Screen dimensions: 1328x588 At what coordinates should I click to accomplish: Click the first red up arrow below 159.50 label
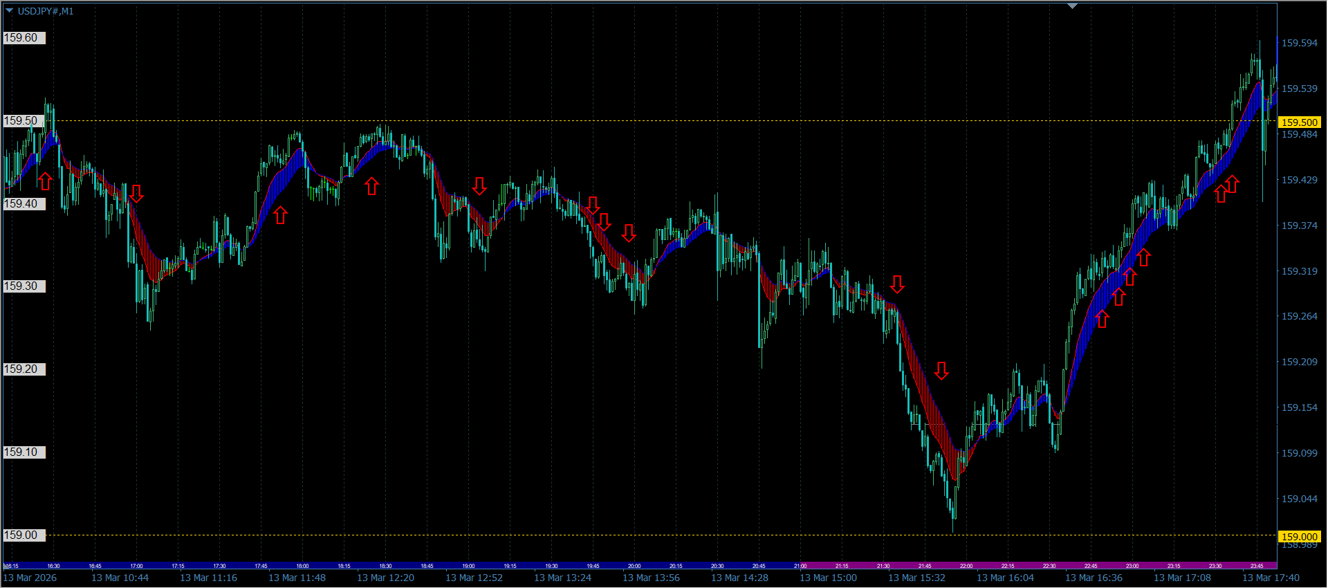(45, 181)
